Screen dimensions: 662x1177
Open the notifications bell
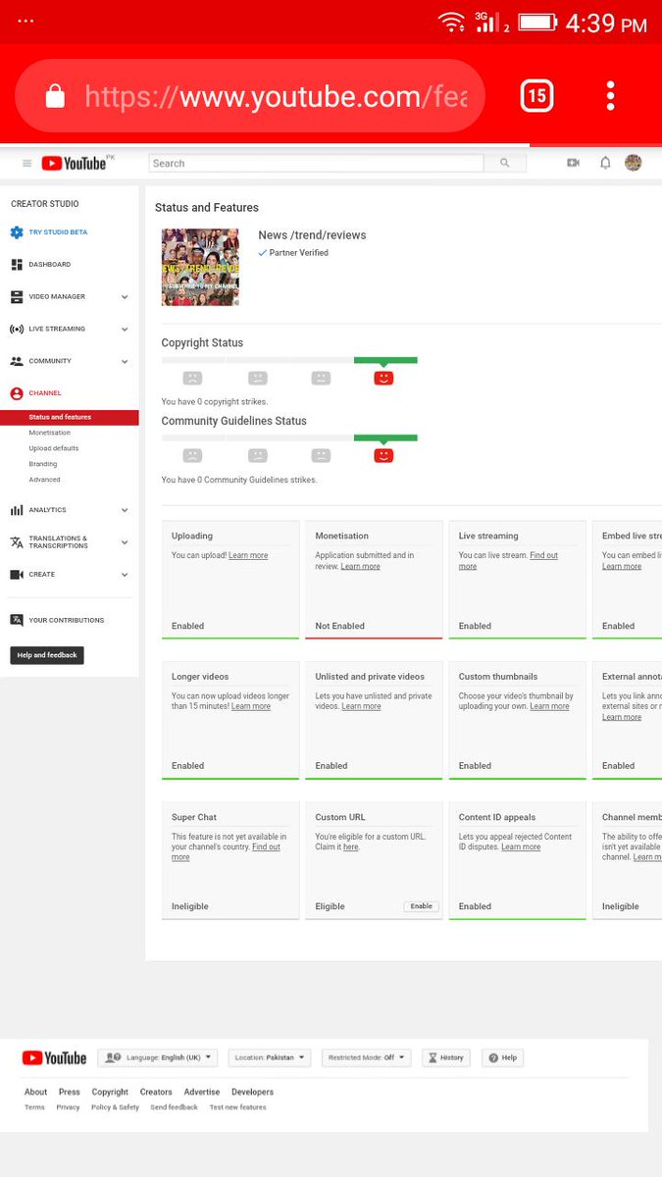click(605, 163)
